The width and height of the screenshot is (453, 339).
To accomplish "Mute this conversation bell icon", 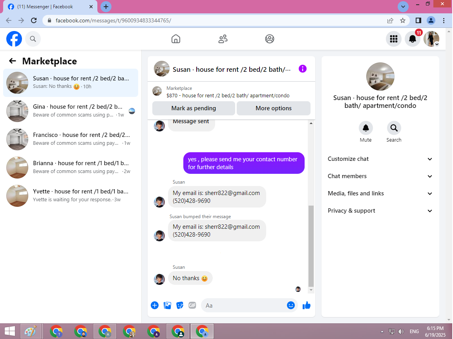I will point(366,128).
